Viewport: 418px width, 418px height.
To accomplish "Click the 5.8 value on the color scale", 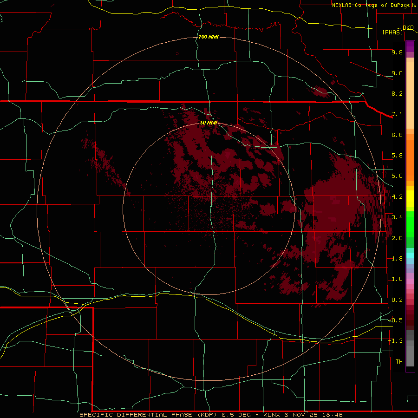I will [397, 156].
